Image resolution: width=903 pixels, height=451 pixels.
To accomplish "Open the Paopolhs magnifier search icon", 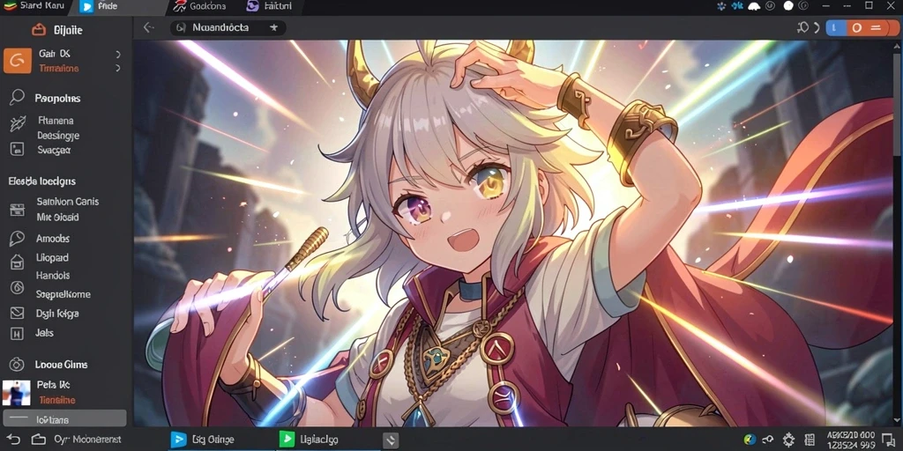I will 17,97.
